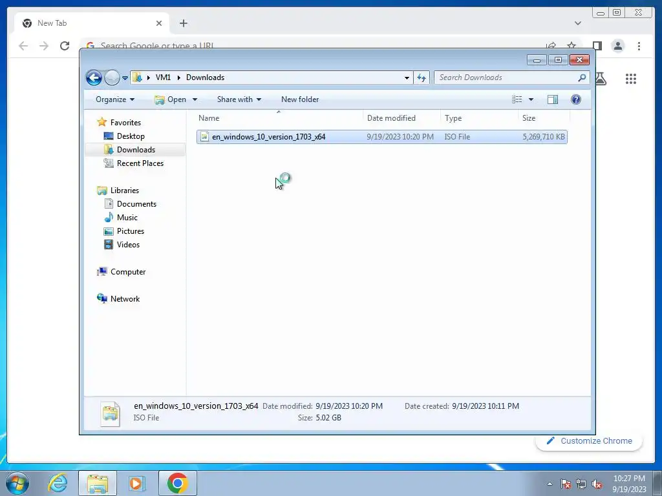662x496 pixels.
Task: Change your view icon in Explorer toolbar
Action: coord(517,99)
